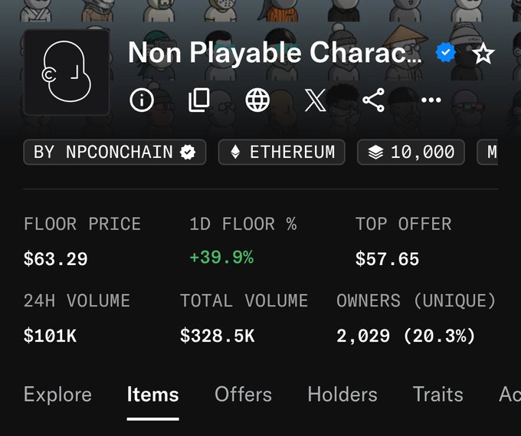Click the blue verified badge
This screenshot has height=436, width=521.
(446, 53)
